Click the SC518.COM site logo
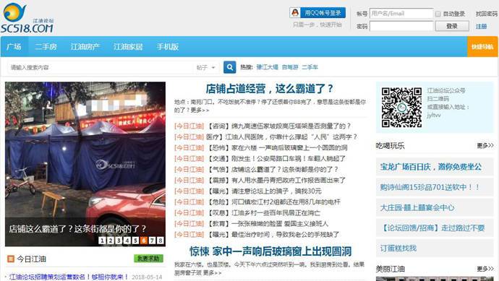This screenshot has height=281, width=499. click(x=27, y=18)
